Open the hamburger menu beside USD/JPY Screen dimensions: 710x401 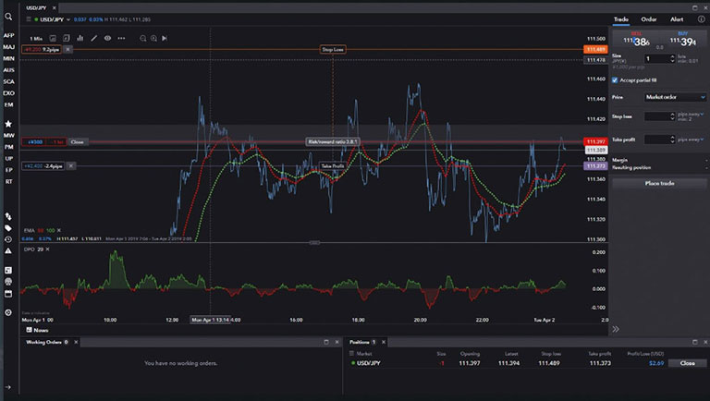click(x=29, y=19)
